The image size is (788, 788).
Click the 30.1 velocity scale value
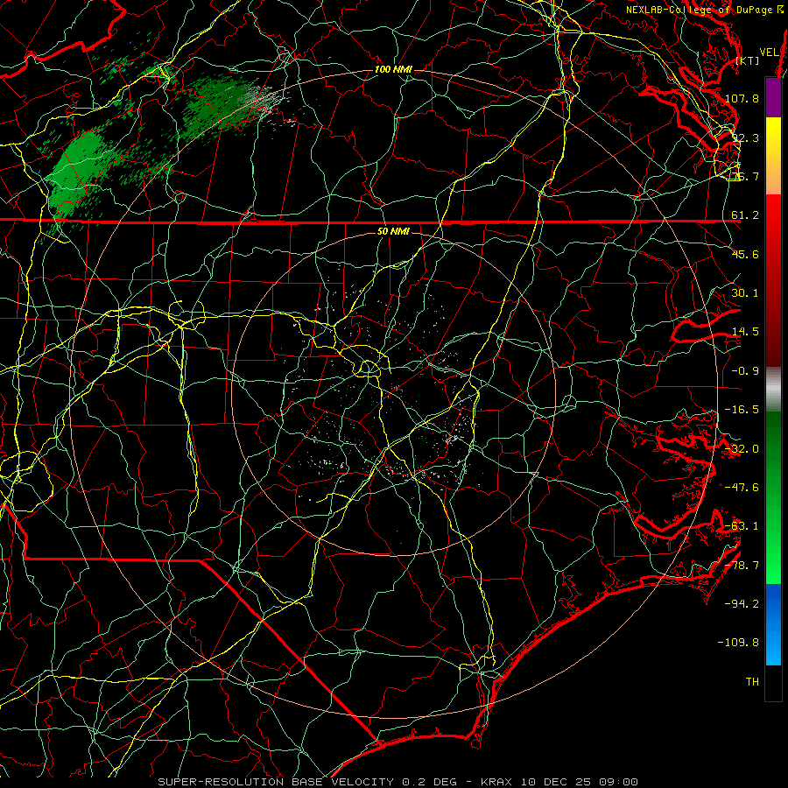point(745,293)
